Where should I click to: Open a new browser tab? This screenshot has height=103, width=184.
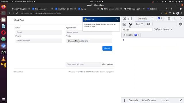click(x=171, y=9)
